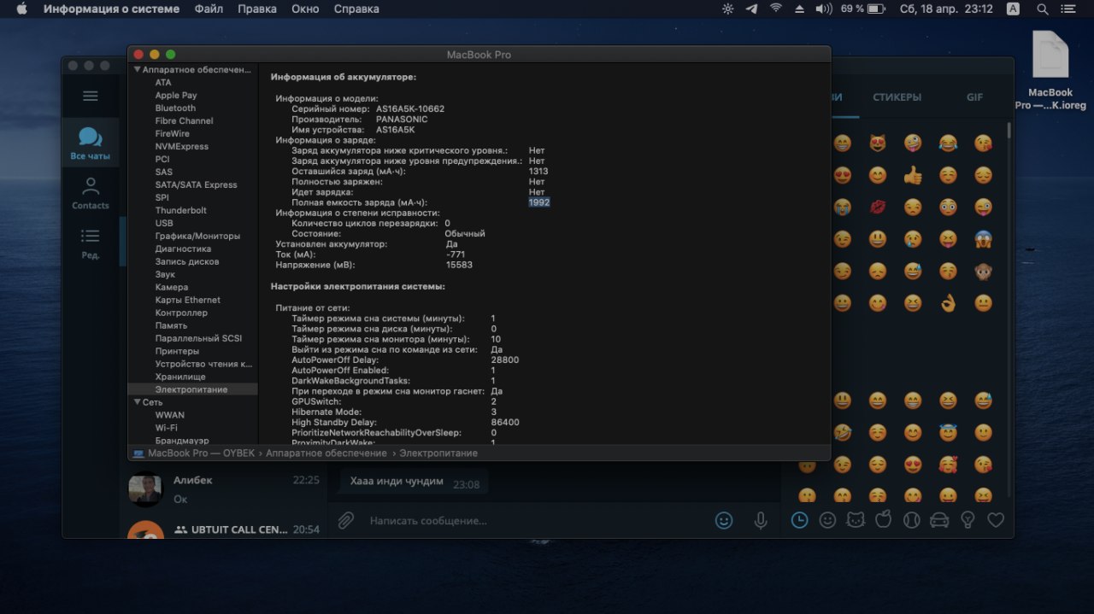Screen dimensions: 1094x614
Task: Open the Файл menu
Action: pyautogui.click(x=209, y=9)
